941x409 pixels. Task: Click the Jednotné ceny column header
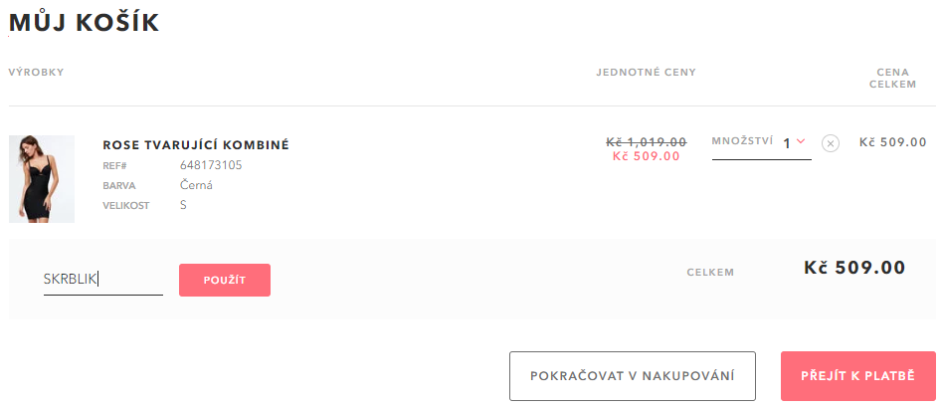[647, 73]
